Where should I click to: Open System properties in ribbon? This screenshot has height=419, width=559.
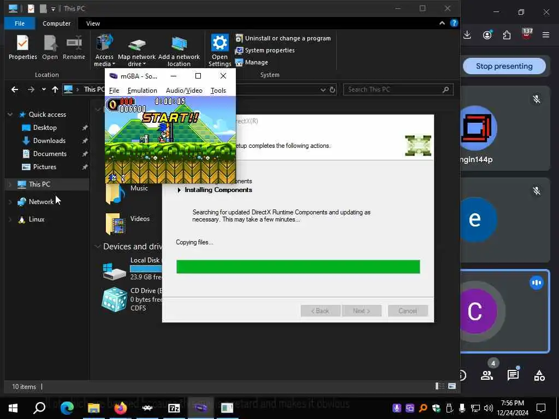pos(265,50)
